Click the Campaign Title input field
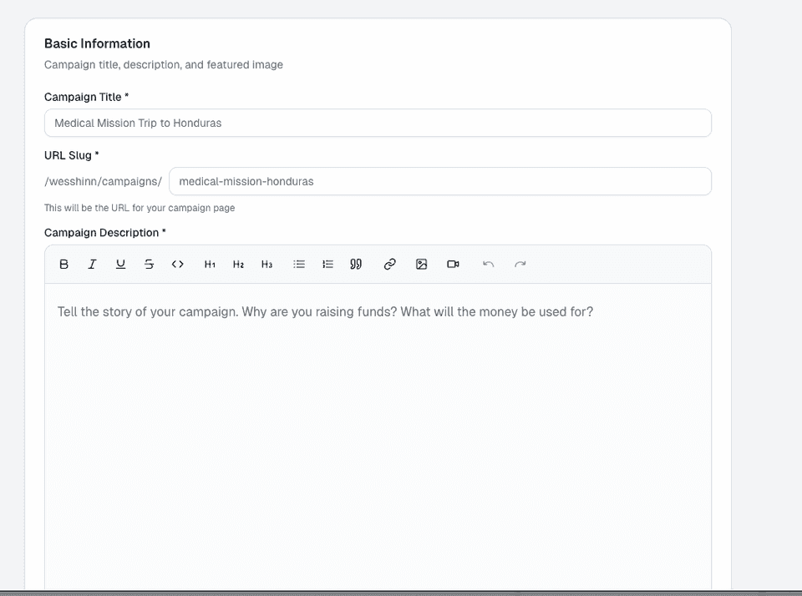Screen dimensions: 802x596 [378, 123]
